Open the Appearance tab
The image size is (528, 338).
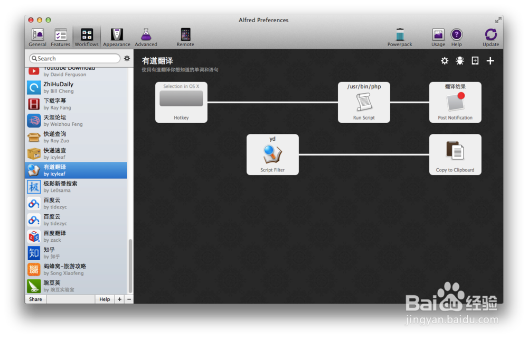pos(117,38)
